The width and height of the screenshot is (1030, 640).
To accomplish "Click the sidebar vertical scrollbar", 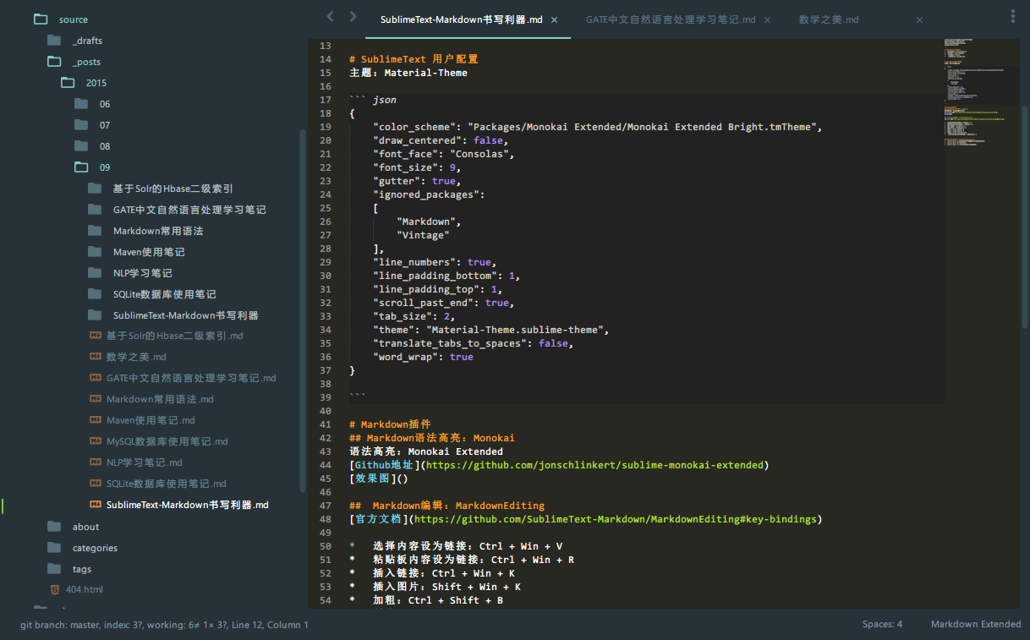I will coord(303,310).
